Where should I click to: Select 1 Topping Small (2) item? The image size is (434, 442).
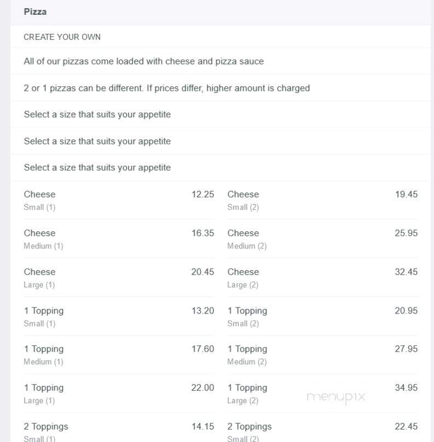click(322, 317)
